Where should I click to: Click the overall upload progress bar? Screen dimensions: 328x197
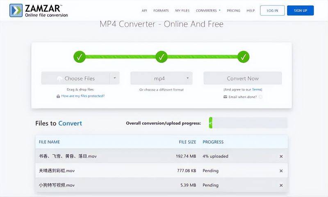click(x=248, y=123)
